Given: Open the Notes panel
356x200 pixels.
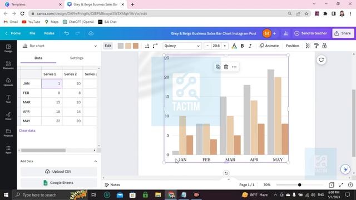Looking at the screenshot, I should tap(112, 185).
